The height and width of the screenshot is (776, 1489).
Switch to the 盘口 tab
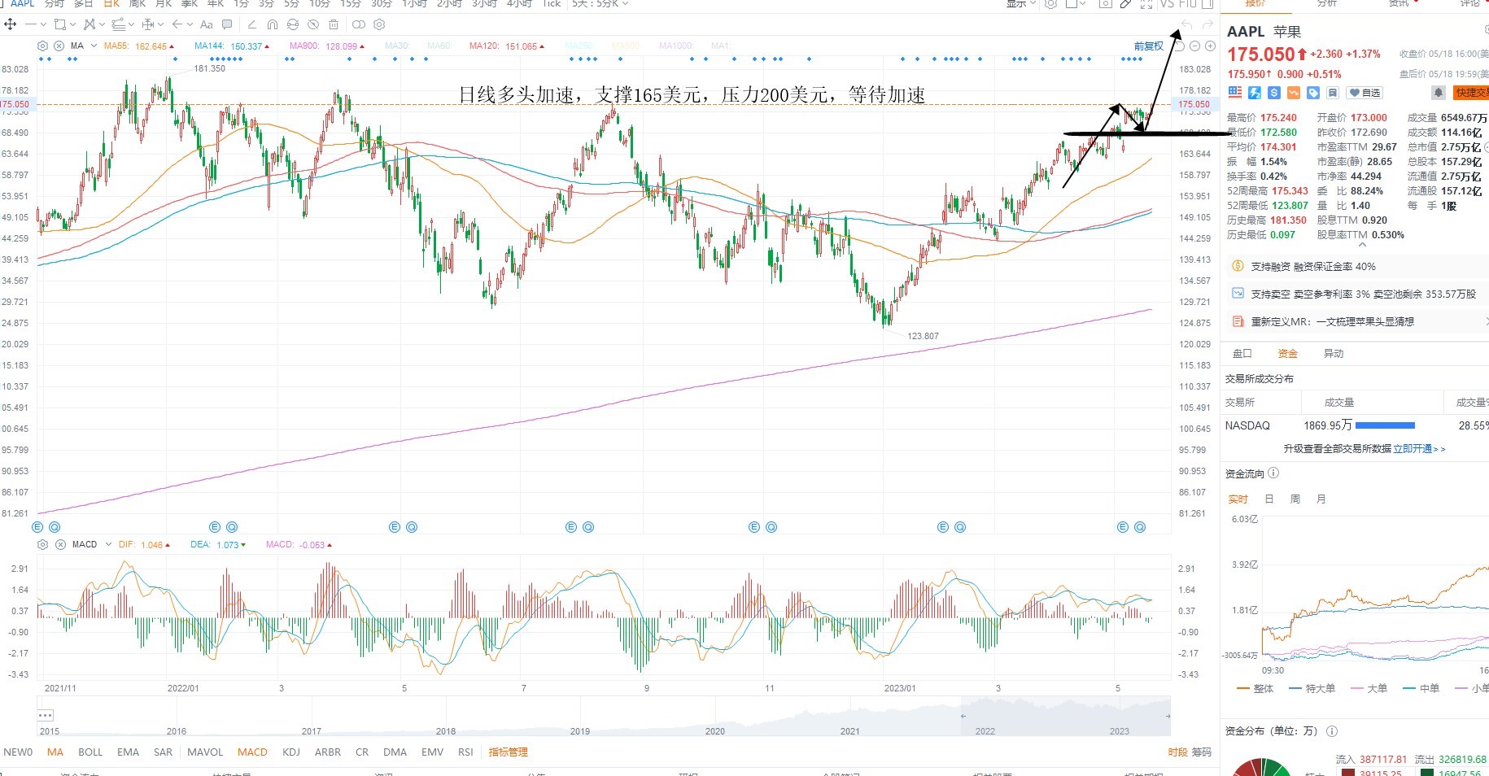click(x=1242, y=354)
